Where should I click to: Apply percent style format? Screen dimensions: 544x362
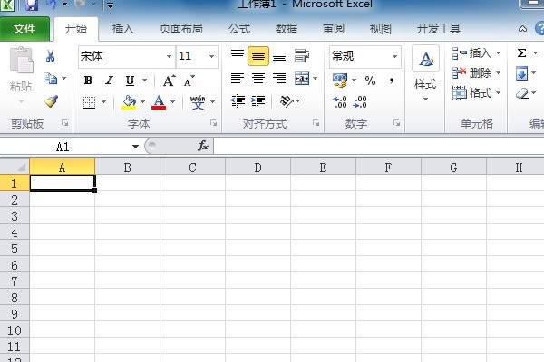[370, 81]
